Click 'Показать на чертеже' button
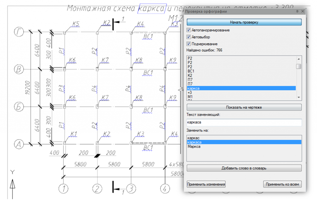The height and width of the screenshot is (202, 317). (x=244, y=107)
